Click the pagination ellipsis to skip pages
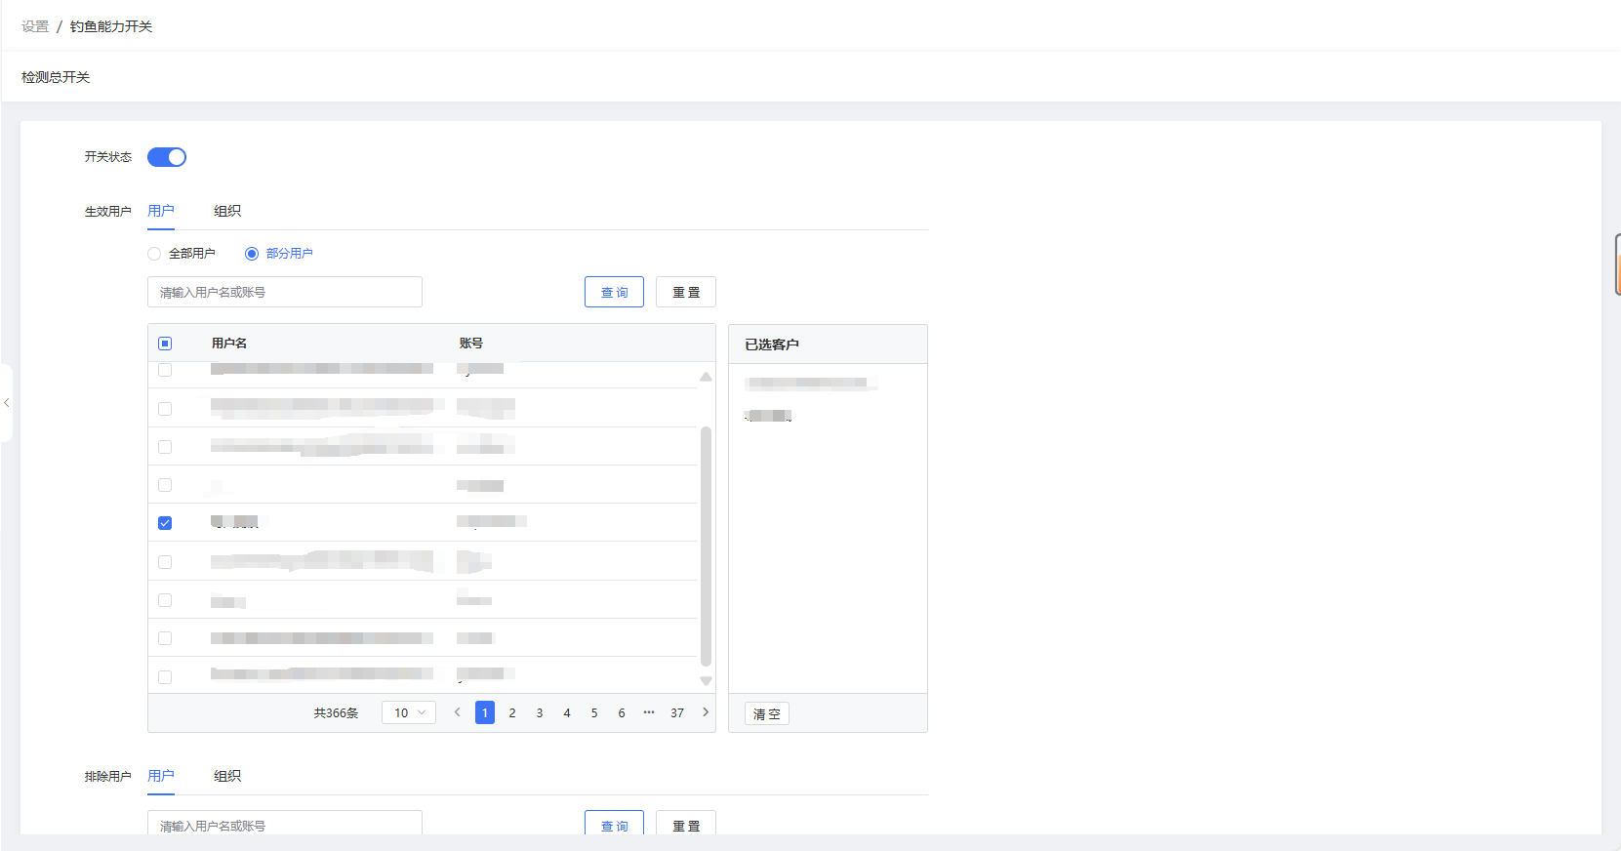 (649, 712)
